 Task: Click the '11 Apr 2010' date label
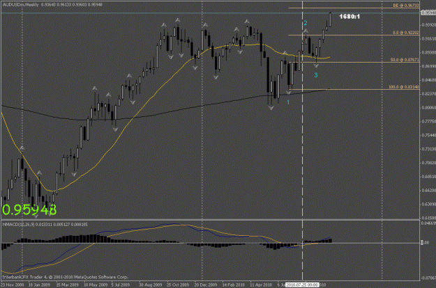pyautogui.click(x=261, y=285)
